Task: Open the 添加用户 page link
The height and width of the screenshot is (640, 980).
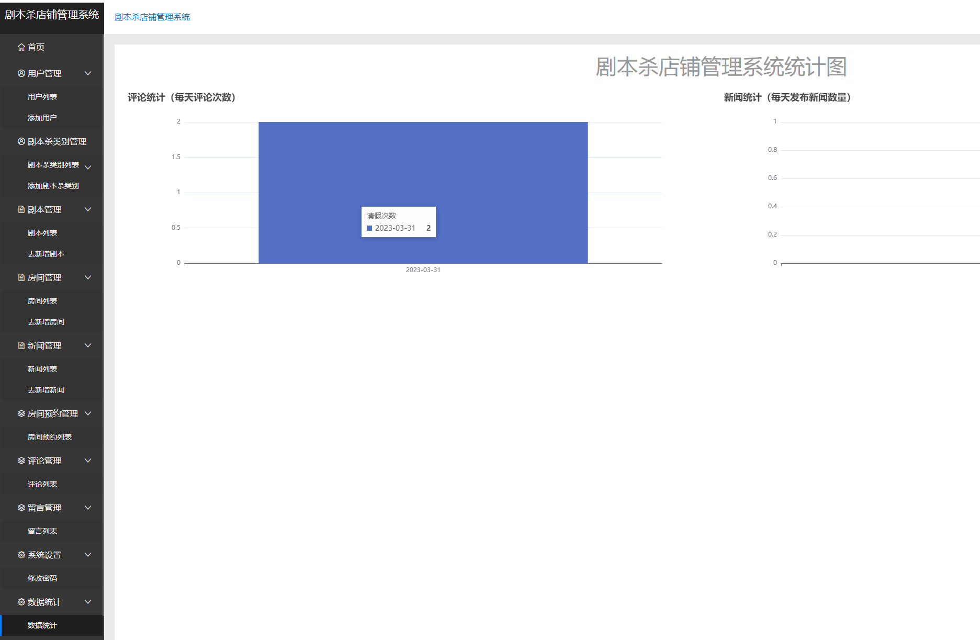Action: 42,117
